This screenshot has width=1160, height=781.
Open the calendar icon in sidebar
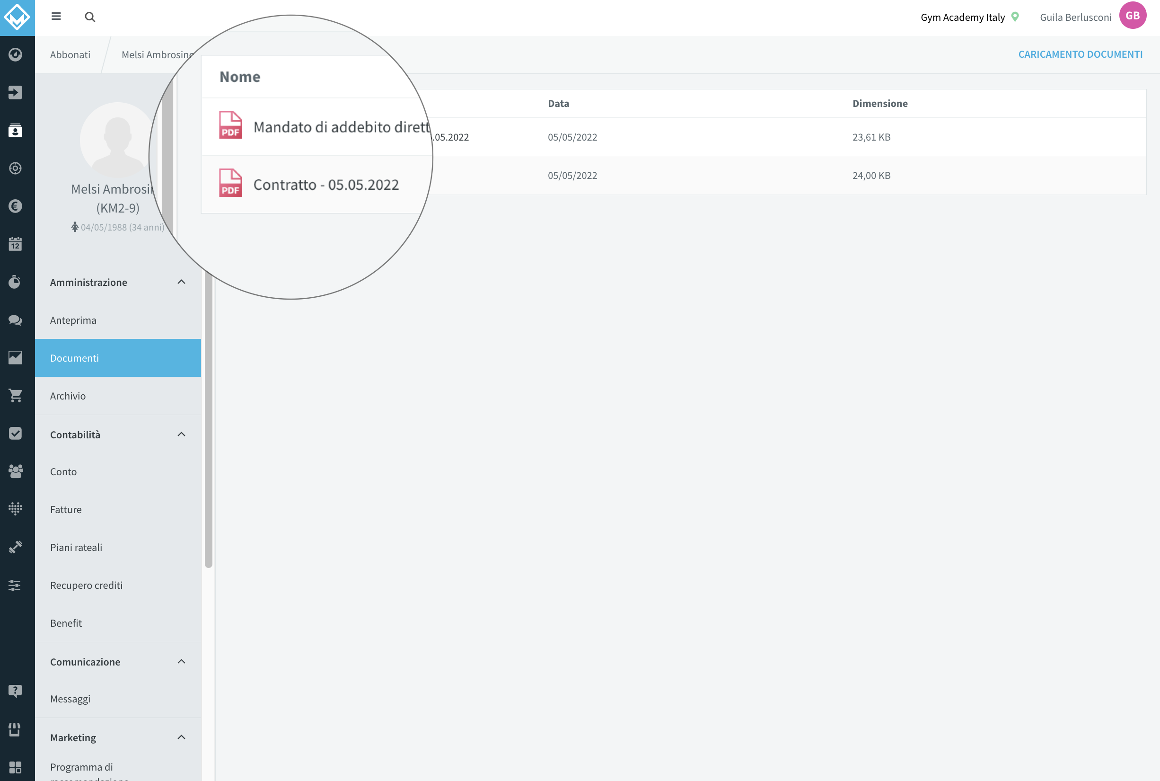(x=16, y=244)
